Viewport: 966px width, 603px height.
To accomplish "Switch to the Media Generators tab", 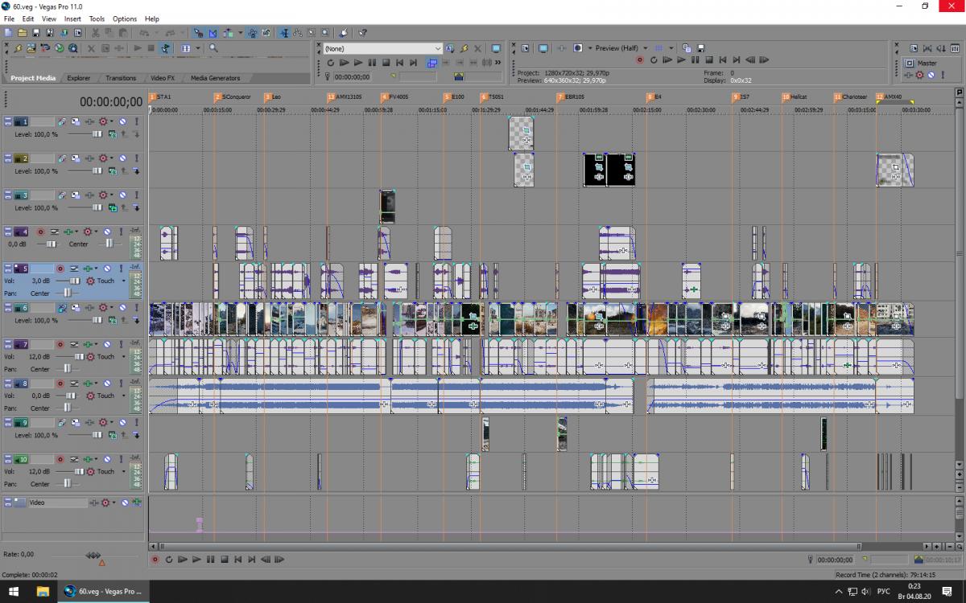I will point(215,78).
